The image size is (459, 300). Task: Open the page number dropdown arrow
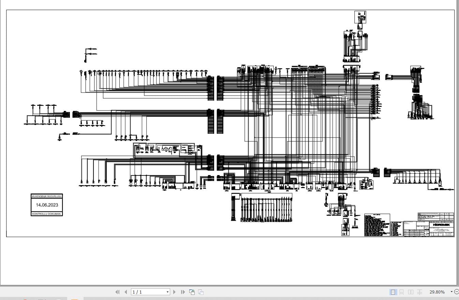coord(167,292)
